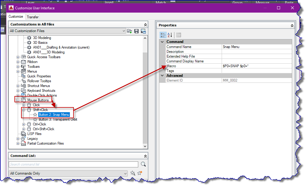The image size is (306, 186).
Task: Select 3D Modeling workspace gear icon
Action: click(29, 38)
